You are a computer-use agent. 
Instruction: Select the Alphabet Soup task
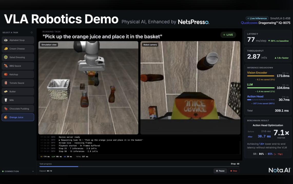click(x=18, y=40)
